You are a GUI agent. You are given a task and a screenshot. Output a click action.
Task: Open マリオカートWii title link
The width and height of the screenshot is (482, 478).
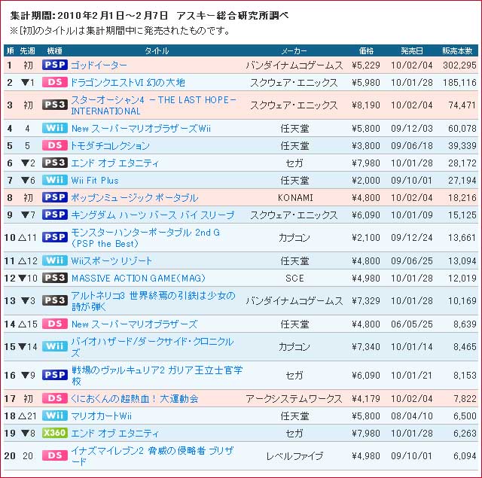(x=101, y=416)
